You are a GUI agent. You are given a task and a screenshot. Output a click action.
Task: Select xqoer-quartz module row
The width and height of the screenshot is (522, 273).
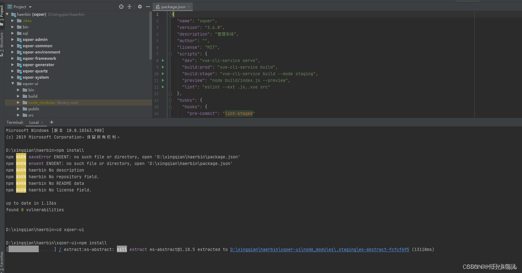(x=78, y=71)
